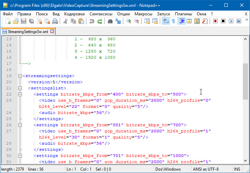This screenshot has width=250, height=173.
Task: Toggle Show All Characters pilcrow button
Action: tap(173, 21)
